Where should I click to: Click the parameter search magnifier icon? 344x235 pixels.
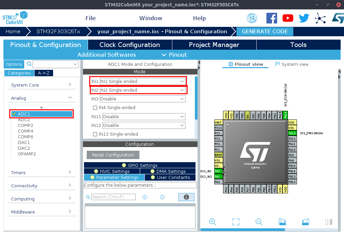88,197
